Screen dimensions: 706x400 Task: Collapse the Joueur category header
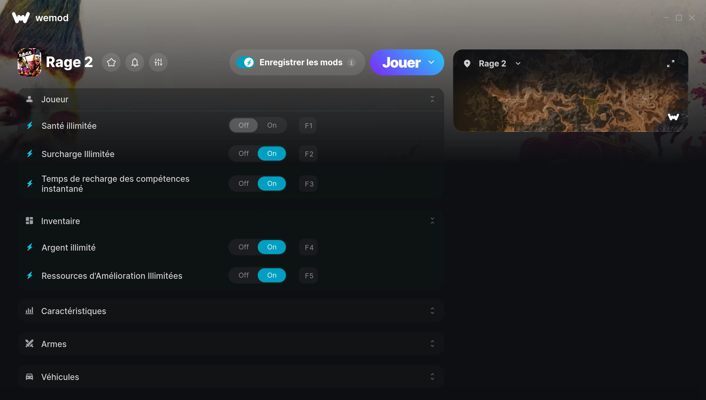click(231, 99)
